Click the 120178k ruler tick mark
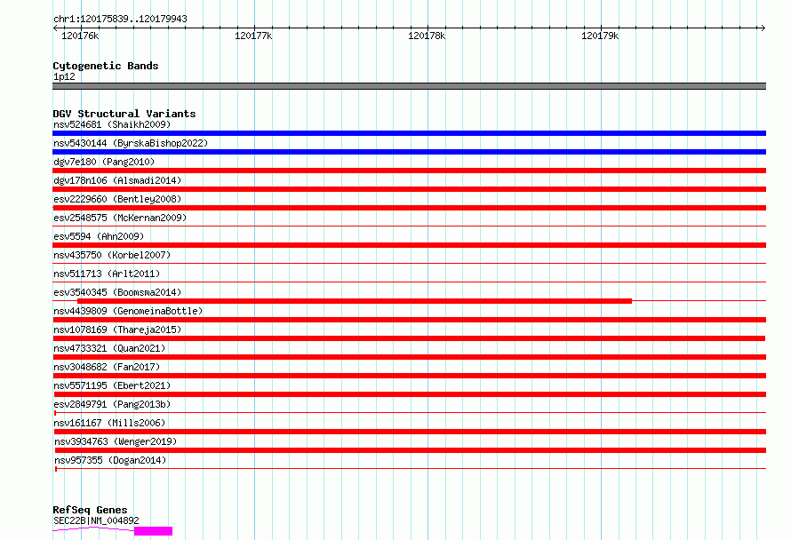Screen dimensions: 791x540 point(427,28)
